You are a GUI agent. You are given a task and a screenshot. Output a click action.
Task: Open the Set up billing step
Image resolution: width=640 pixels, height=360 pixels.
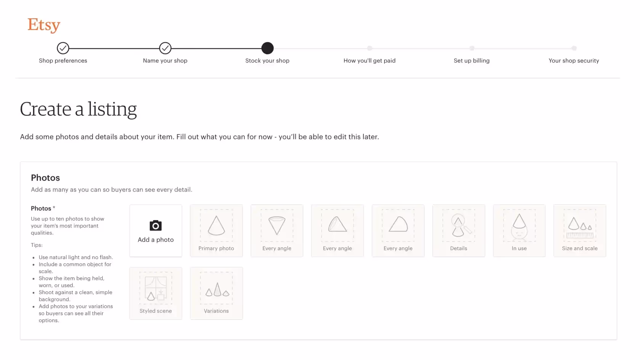[472, 48]
